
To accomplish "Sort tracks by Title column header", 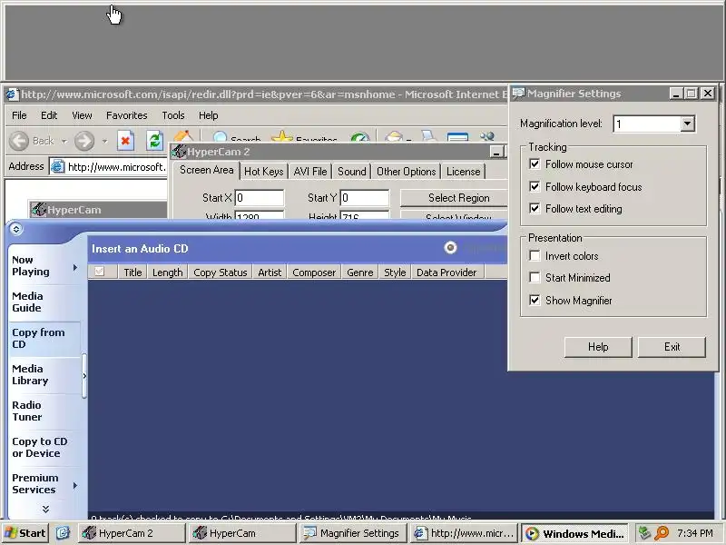I will [x=132, y=272].
